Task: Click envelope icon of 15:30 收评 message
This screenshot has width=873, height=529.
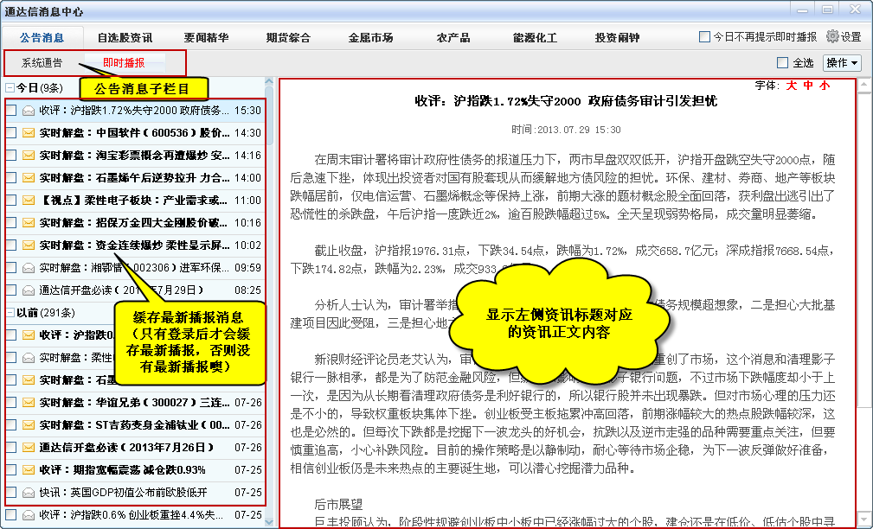Action: (x=29, y=111)
